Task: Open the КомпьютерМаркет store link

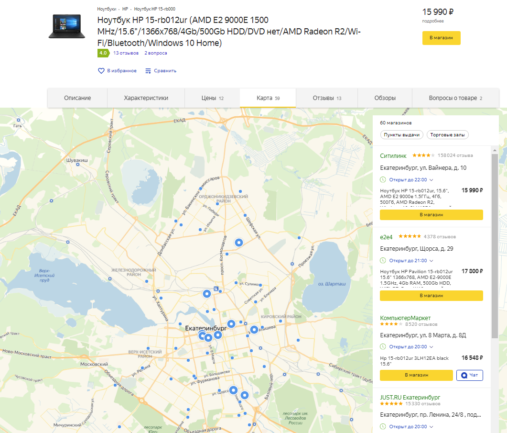Action: click(x=405, y=318)
